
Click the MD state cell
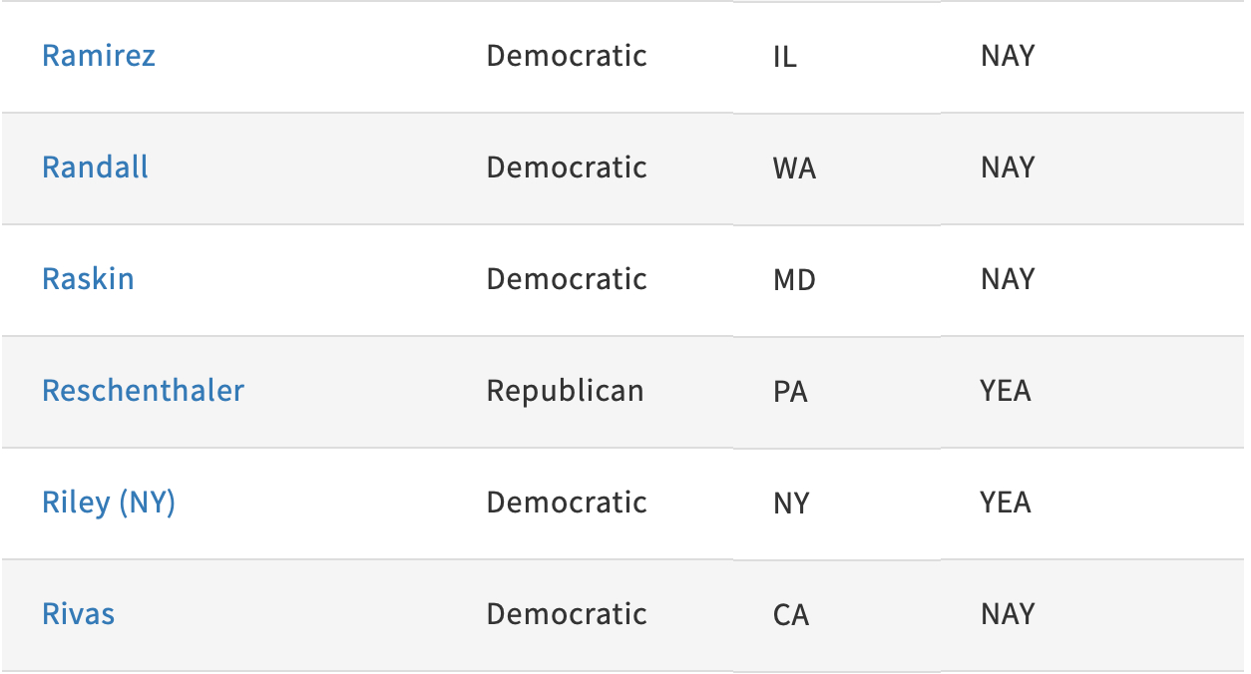(794, 280)
